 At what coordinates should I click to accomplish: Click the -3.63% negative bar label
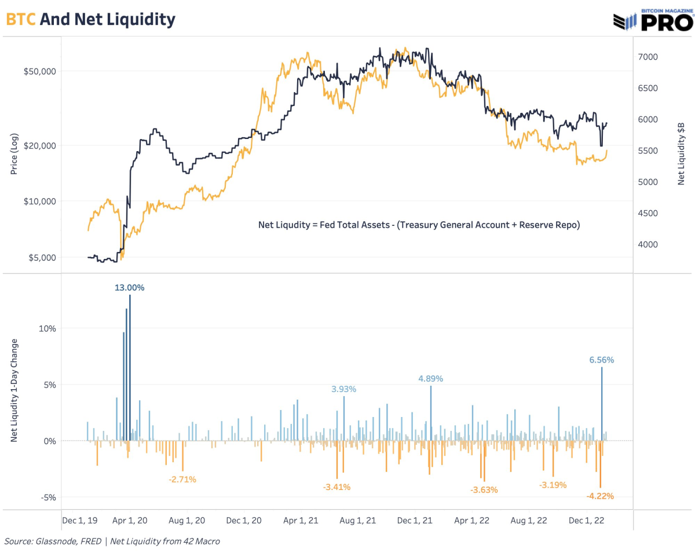click(484, 489)
